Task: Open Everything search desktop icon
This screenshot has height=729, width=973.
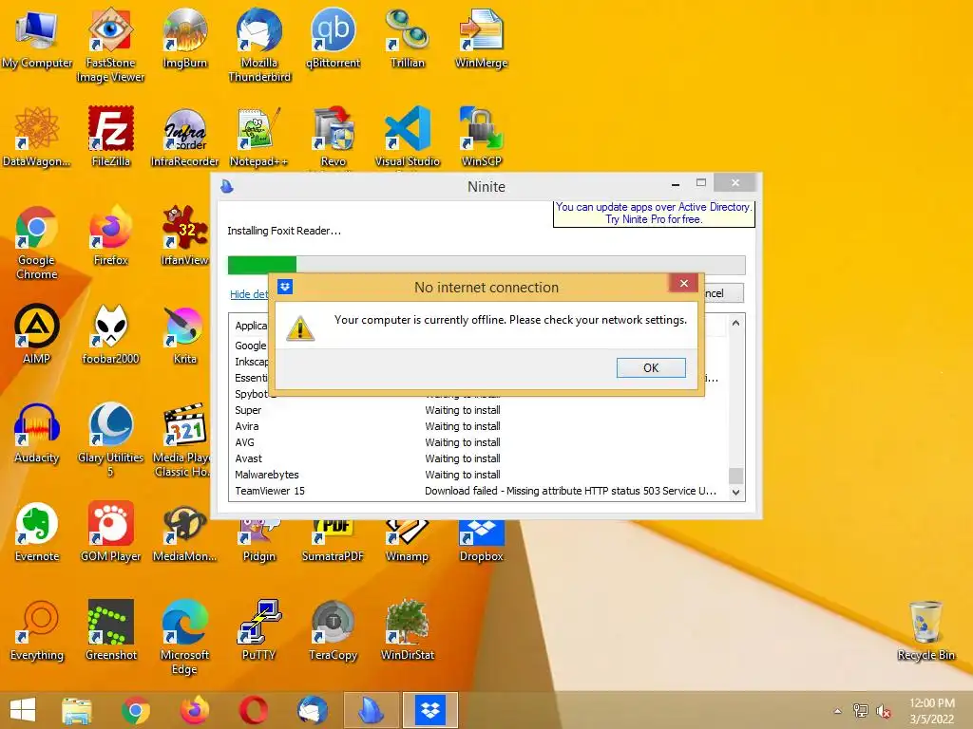Action: (37, 631)
